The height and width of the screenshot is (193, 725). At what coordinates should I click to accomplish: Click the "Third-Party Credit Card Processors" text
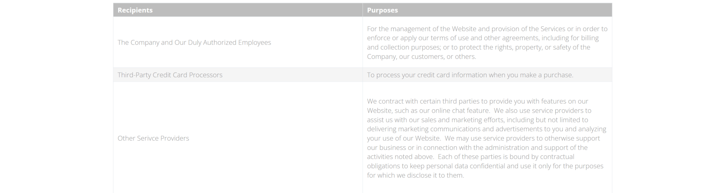170,75
